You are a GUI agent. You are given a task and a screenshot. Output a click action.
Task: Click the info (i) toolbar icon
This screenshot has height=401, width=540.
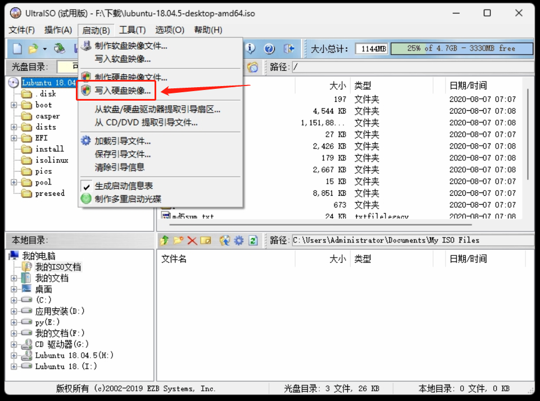point(250,48)
